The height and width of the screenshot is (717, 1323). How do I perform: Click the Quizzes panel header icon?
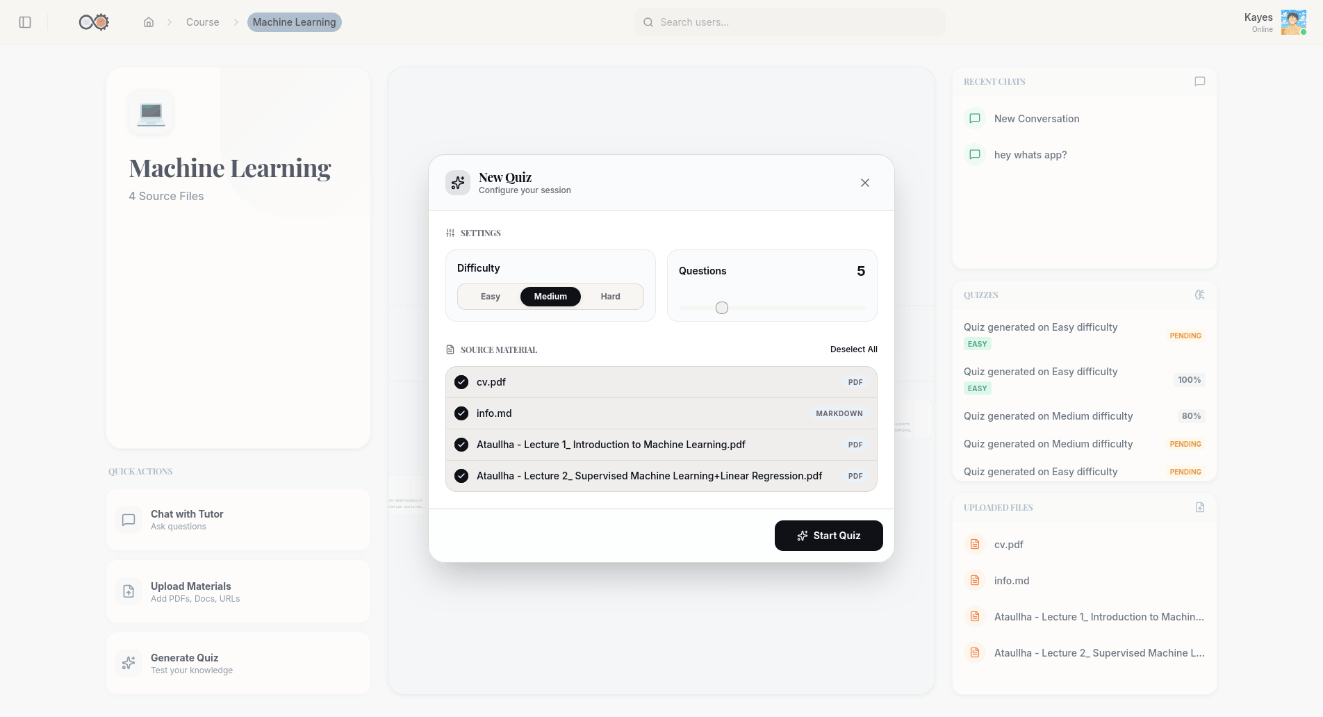(x=1200, y=295)
